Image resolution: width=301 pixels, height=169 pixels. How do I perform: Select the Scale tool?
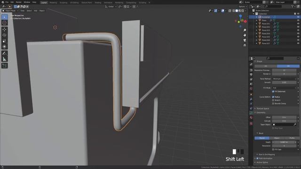click(x=4, y=41)
